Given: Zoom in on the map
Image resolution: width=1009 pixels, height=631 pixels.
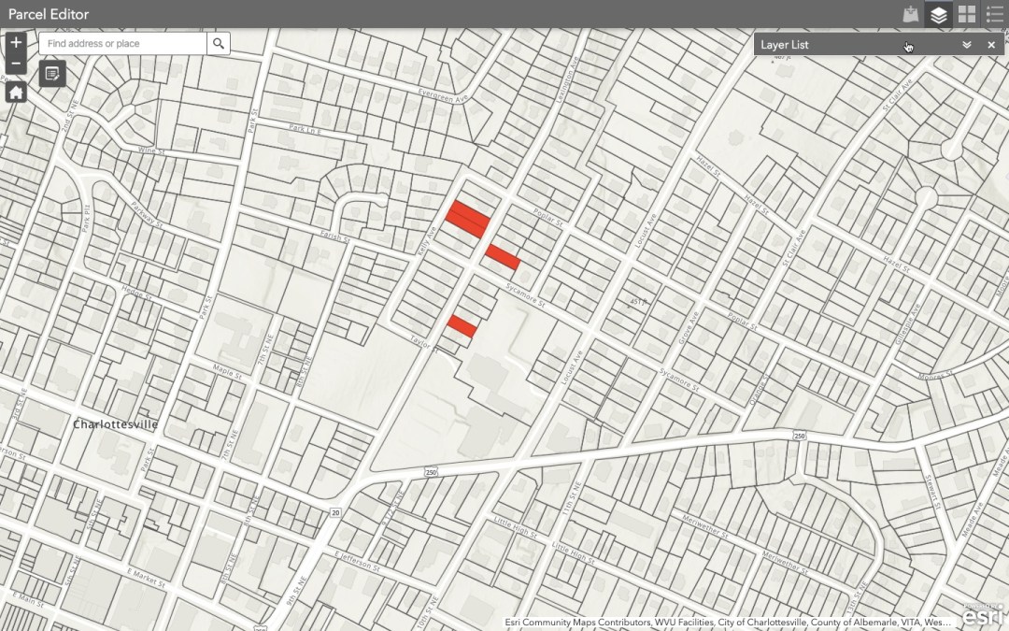Looking at the screenshot, I should point(16,43).
